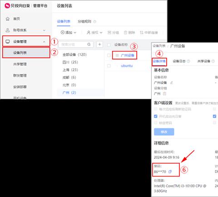Click the 删除 toolbar item
The image size is (218, 197).
click(129, 33)
